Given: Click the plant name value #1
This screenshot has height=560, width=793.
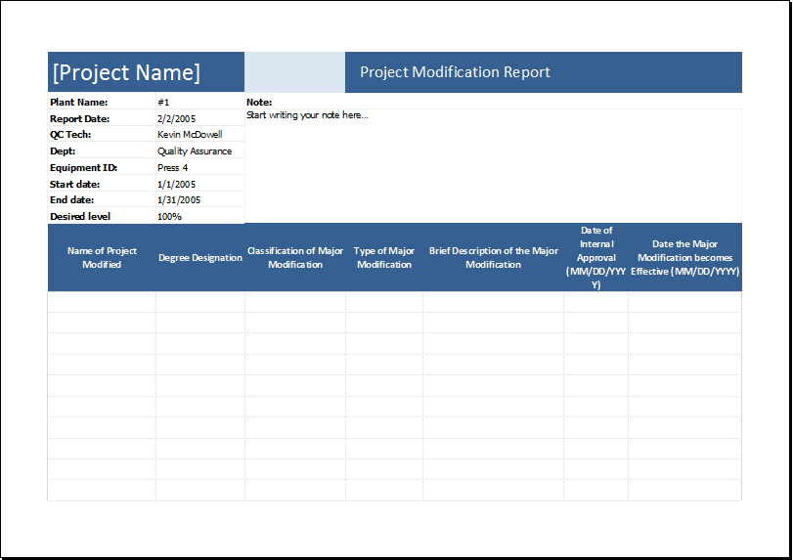Looking at the screenshot, I should point(163,102).
